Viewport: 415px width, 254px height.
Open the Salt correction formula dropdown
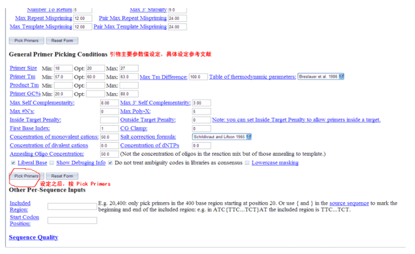[x=222, y=136]
